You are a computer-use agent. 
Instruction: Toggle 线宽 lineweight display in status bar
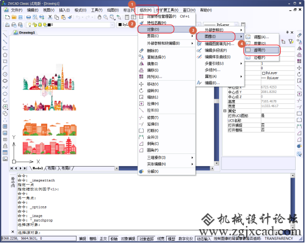click(x=161, y=239)
